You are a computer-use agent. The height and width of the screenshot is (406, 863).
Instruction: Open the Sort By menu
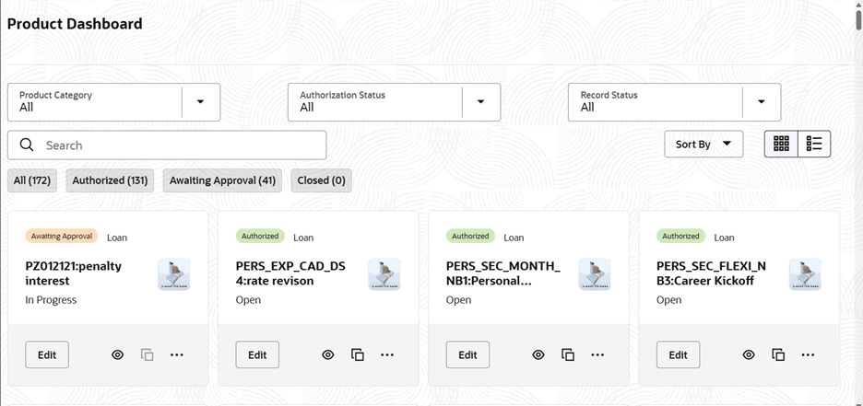tap(703, 144)
